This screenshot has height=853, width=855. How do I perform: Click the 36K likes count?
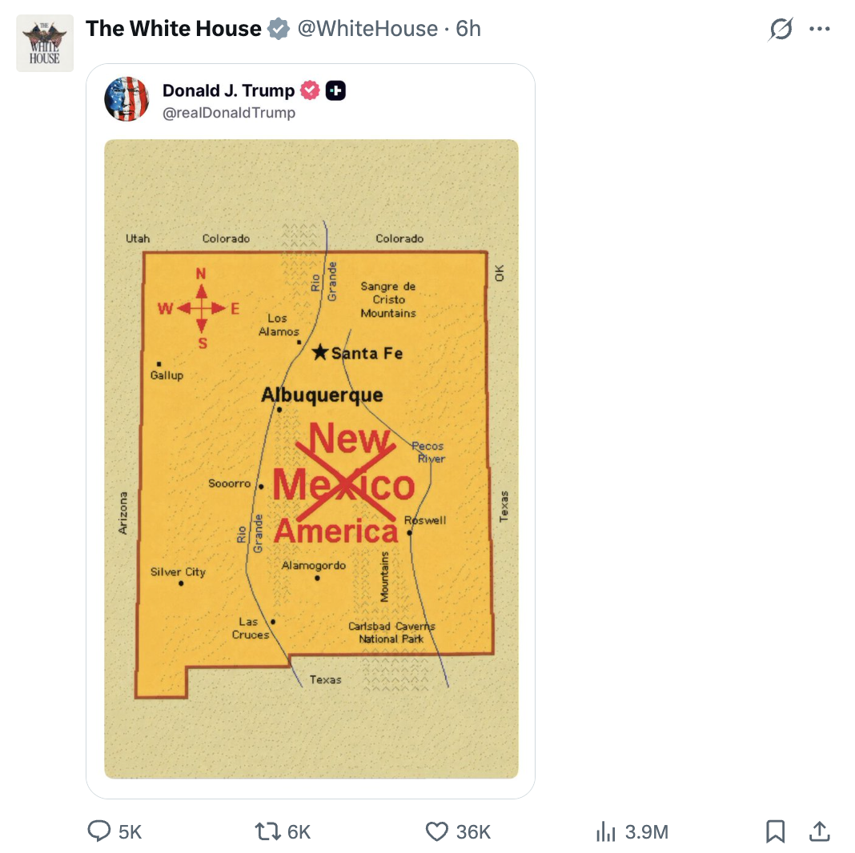[x=473, y=831]
